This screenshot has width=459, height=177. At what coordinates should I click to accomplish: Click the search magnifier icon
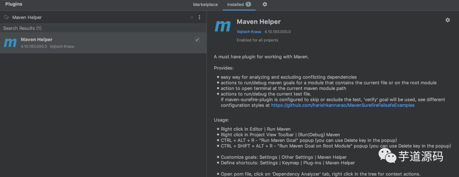tap(6, 17)
